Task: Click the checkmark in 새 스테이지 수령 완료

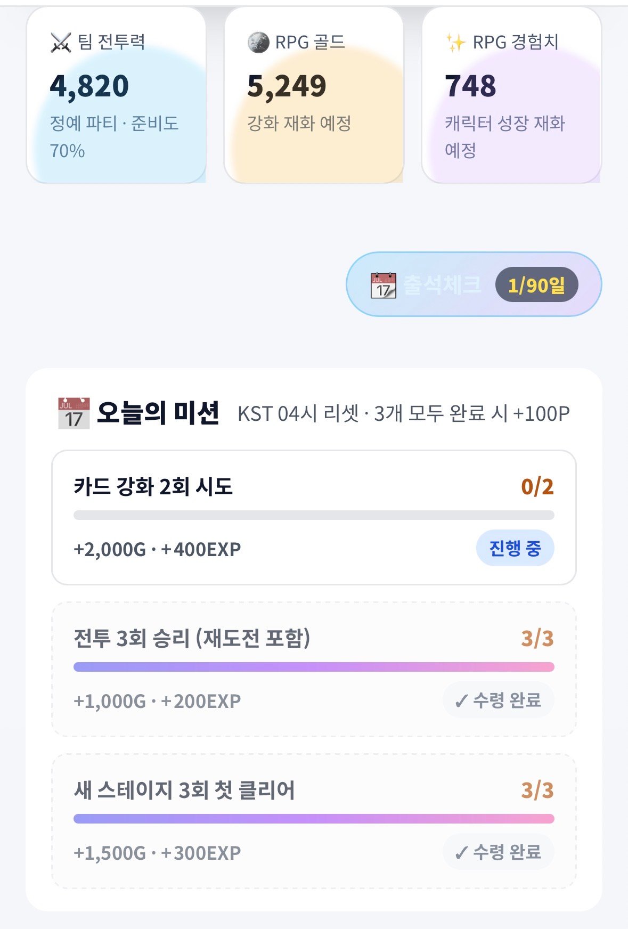Action: click(x=461, y=853)
